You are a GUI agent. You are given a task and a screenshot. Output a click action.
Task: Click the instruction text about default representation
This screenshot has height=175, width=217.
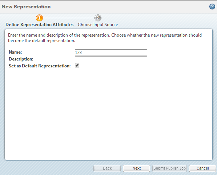click(x=105, y=38)
